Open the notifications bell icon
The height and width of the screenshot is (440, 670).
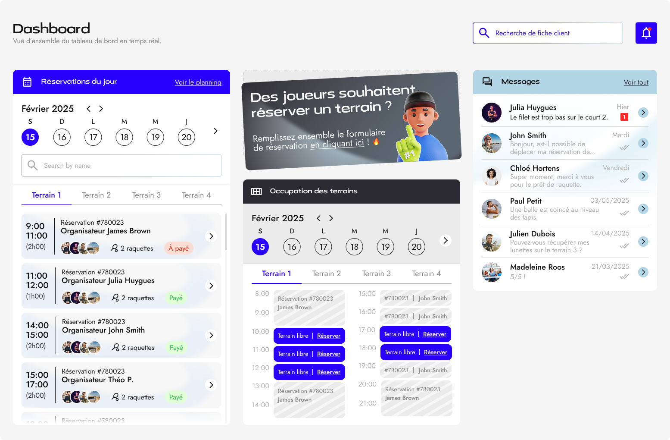tap(646, 33)
